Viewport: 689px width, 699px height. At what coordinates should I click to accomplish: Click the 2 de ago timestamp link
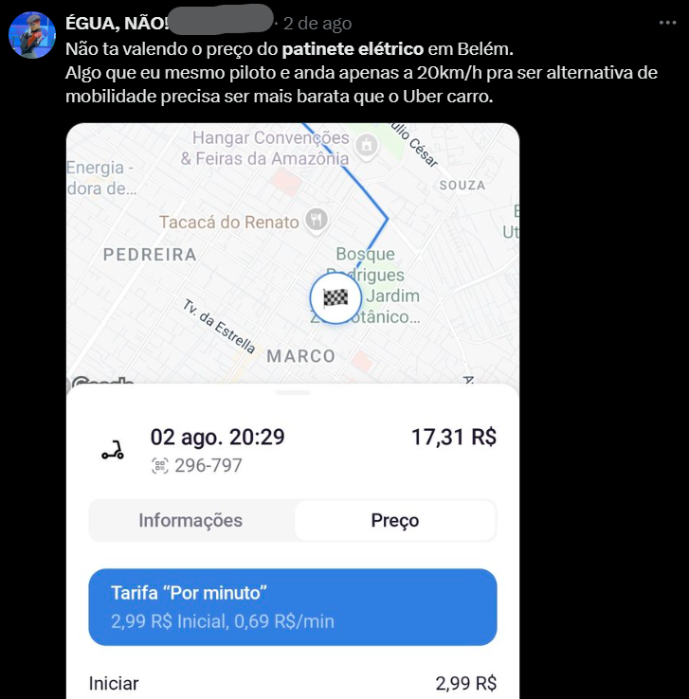[x=317, y=23]
